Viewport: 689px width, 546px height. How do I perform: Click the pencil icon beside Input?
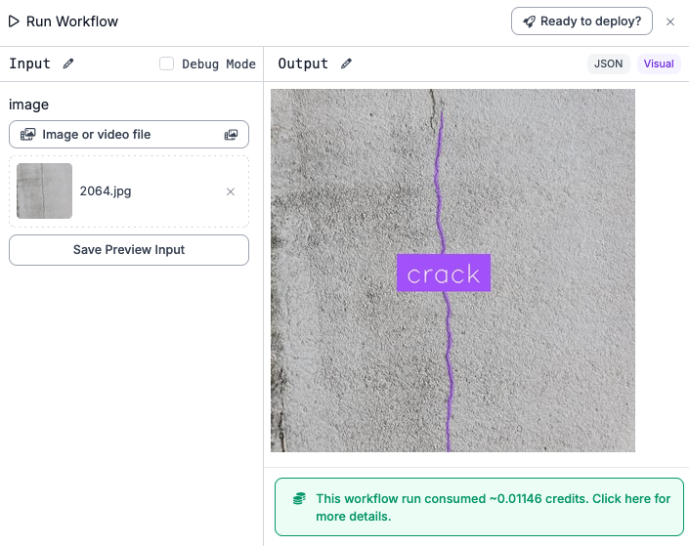[68, 63]
